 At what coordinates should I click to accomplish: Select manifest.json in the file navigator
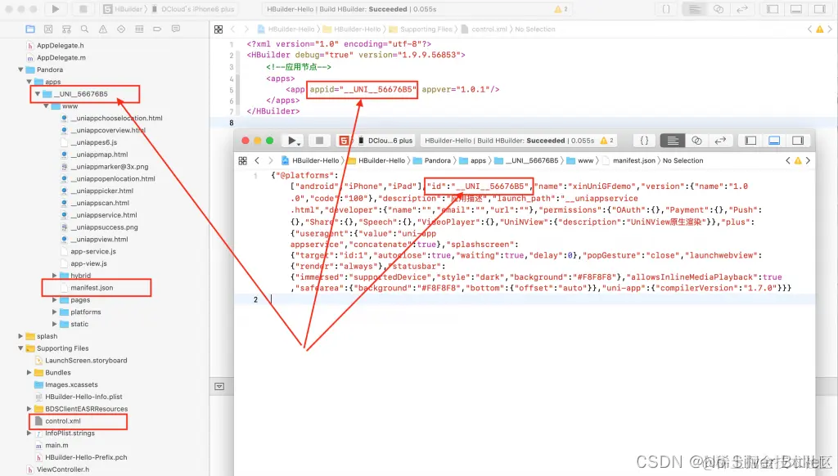[x=92, y=287]
